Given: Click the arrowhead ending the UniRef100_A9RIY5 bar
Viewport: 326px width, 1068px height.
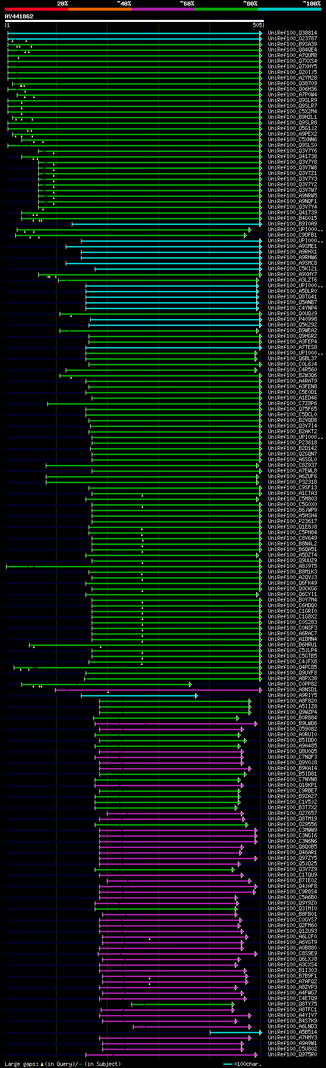Looking at the screenshot, I should 197,696.
